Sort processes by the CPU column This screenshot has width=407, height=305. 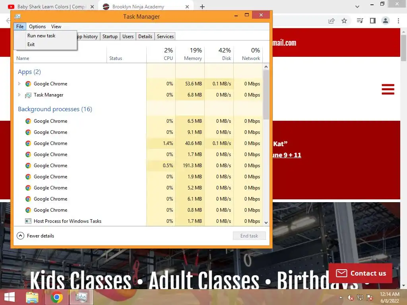161,54
